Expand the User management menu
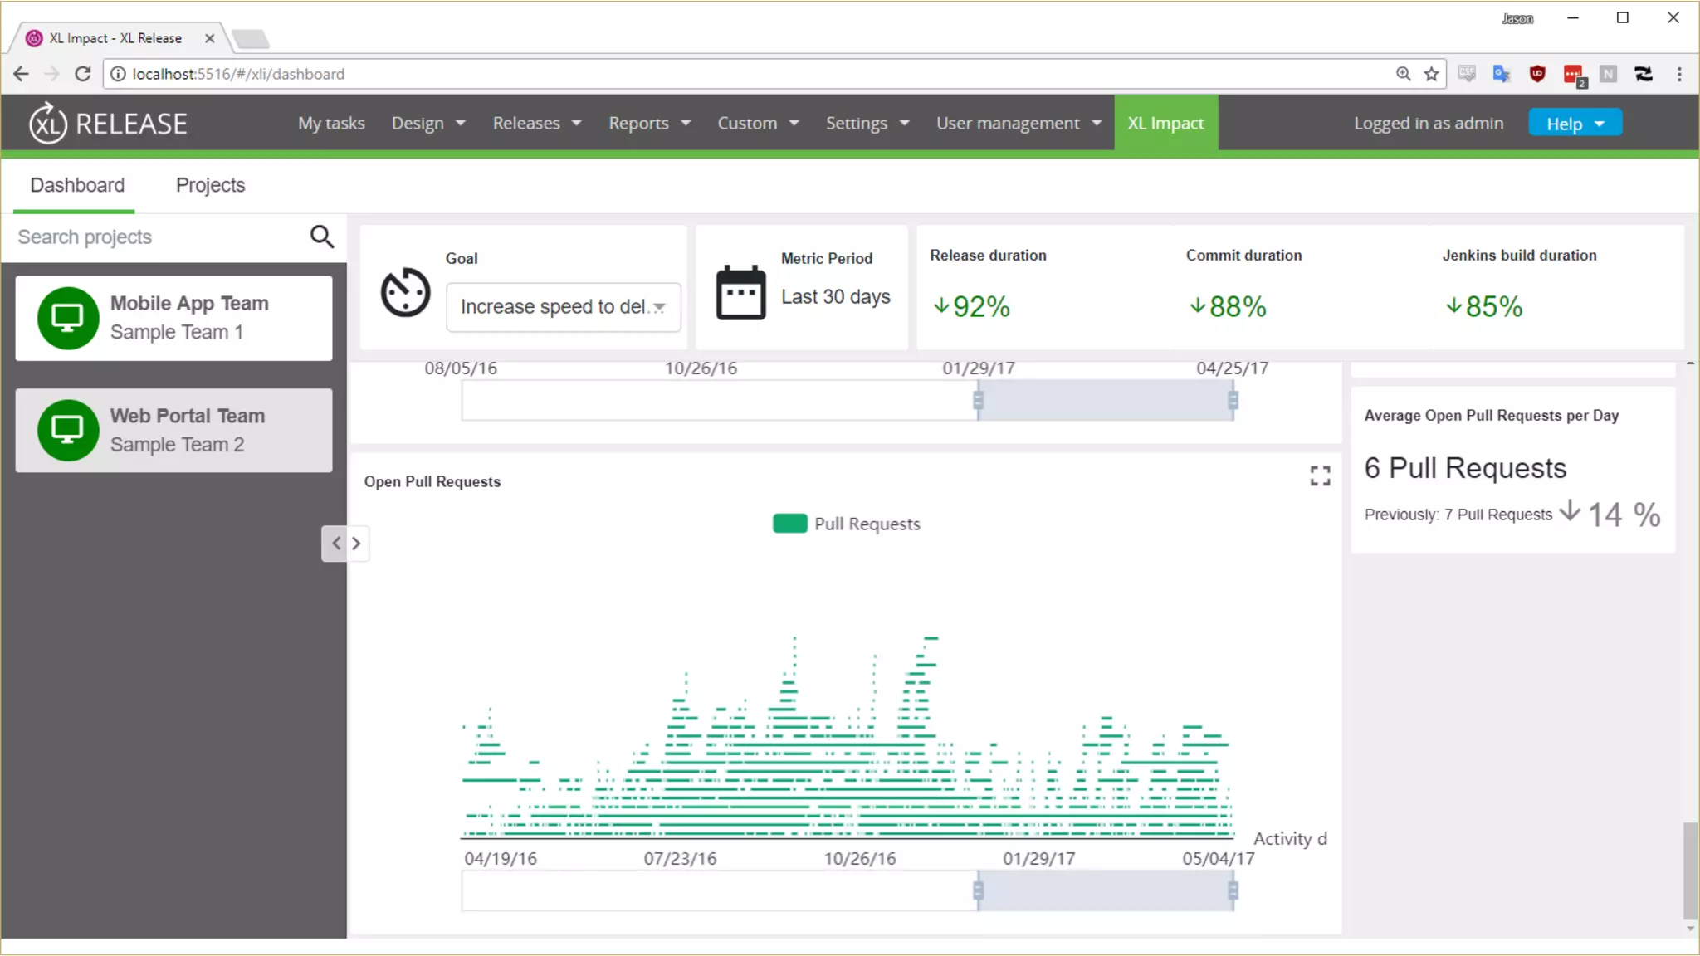Screen dimensions: 1700x956 (x=1019, y=124)
